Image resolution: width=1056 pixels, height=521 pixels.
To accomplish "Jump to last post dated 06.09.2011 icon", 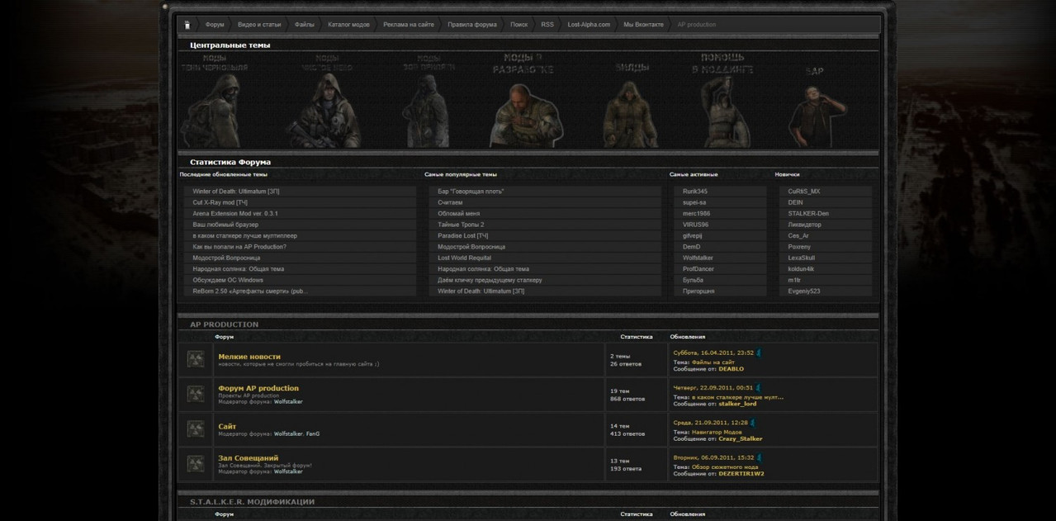I will pos(759,457).
